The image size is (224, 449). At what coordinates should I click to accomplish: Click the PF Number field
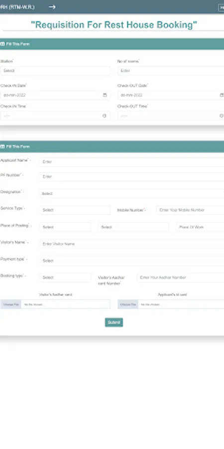(x=132, y=177)
